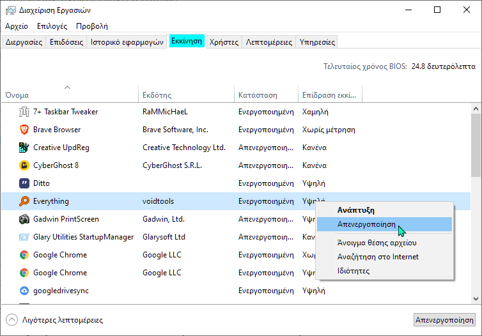The height and width of the screenshot is (336, 482).
Task: Click publisher Creative Technology Ltd. cell
Action: (x=184, y=148)
